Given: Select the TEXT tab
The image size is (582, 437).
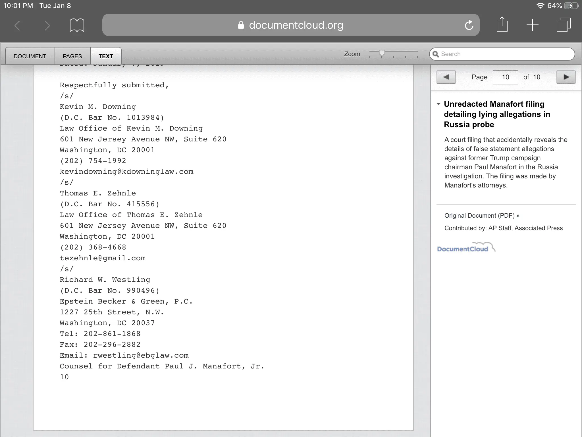Looking at the screenshot, I should pos(106,56).
